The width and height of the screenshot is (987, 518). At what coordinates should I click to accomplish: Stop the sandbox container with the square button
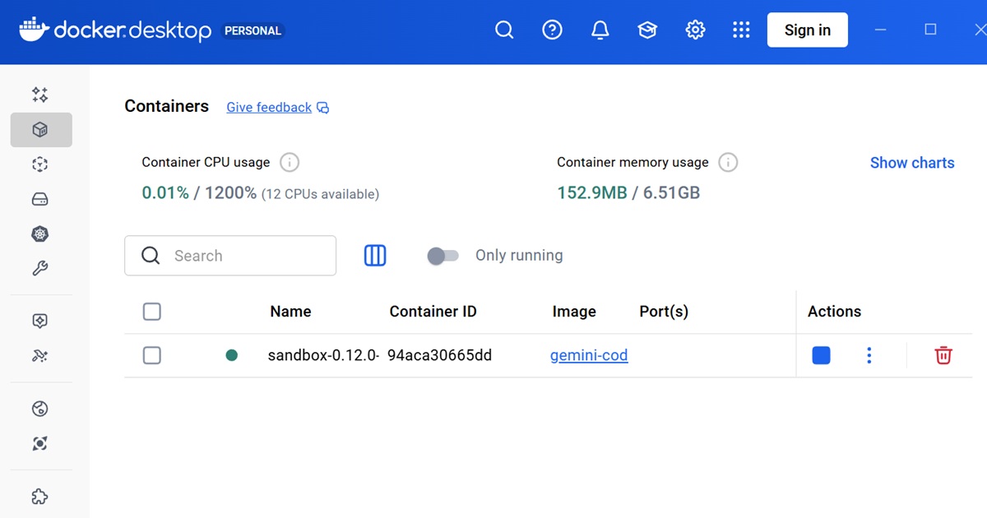[x=820, y=355]
